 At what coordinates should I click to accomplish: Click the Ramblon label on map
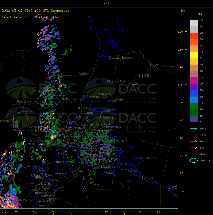click(84, 74)
